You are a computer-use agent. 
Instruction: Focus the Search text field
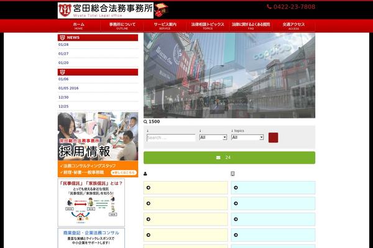171,138
